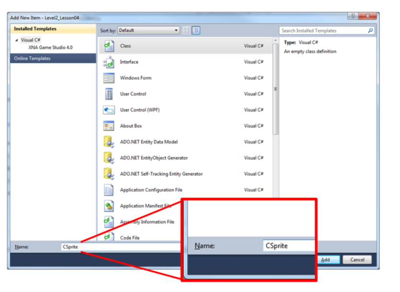The height and width of the screenshot is (292, 400).
Task: Click the Interface template icon
Action: click(109, 62)
